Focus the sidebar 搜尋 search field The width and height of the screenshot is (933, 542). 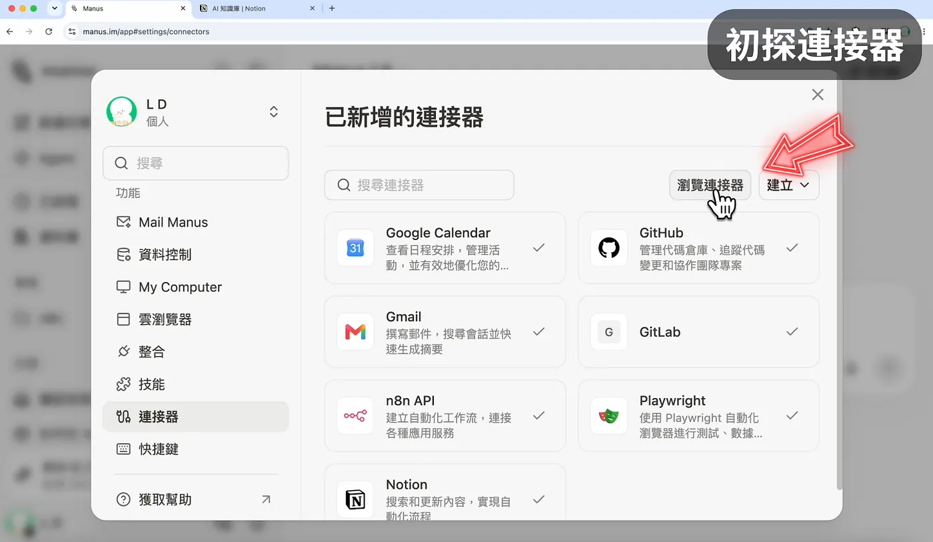click(x=196, y=163)
